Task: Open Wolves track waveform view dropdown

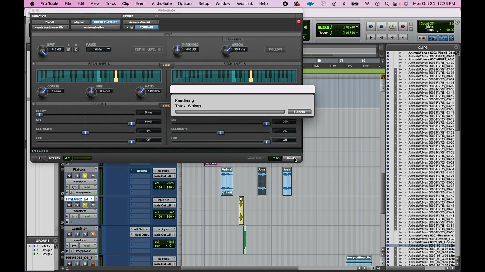Action: click(81, 182)
